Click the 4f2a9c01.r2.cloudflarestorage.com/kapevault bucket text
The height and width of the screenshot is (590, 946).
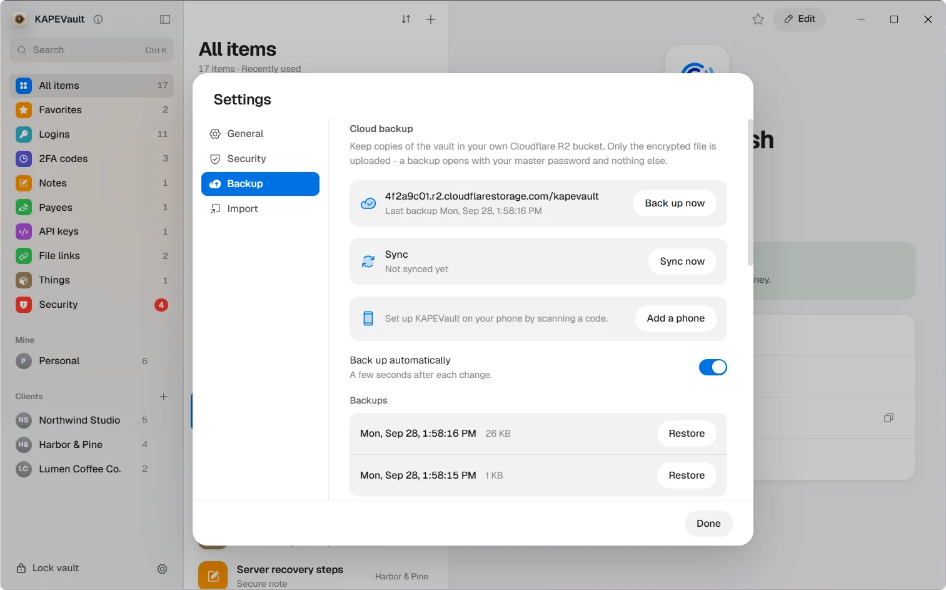[x=491, y=196]
